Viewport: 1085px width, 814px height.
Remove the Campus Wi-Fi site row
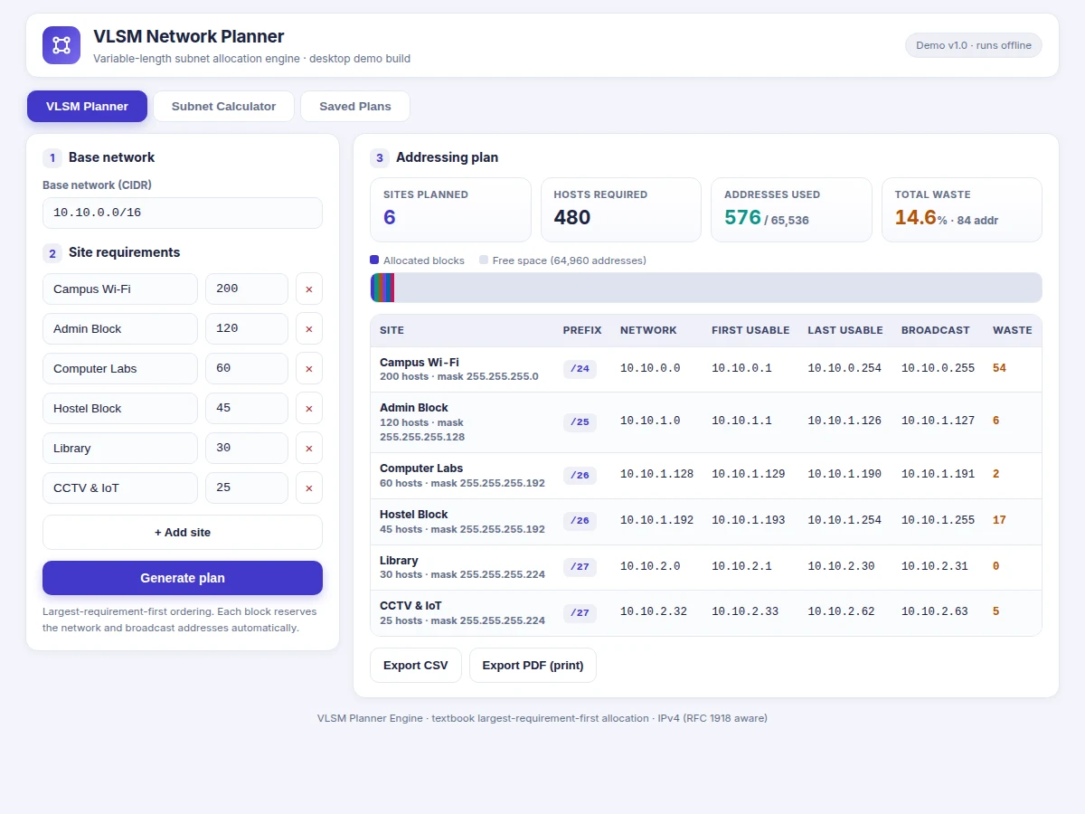click(x=309, y=289)
